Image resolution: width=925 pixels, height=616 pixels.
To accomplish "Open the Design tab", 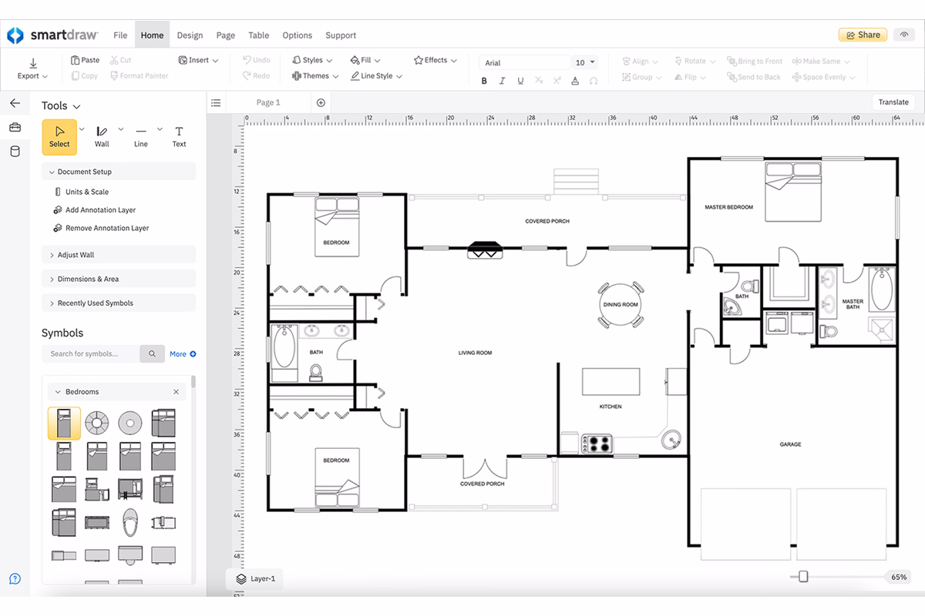I will pyautogui.click(x=190, y=35).
